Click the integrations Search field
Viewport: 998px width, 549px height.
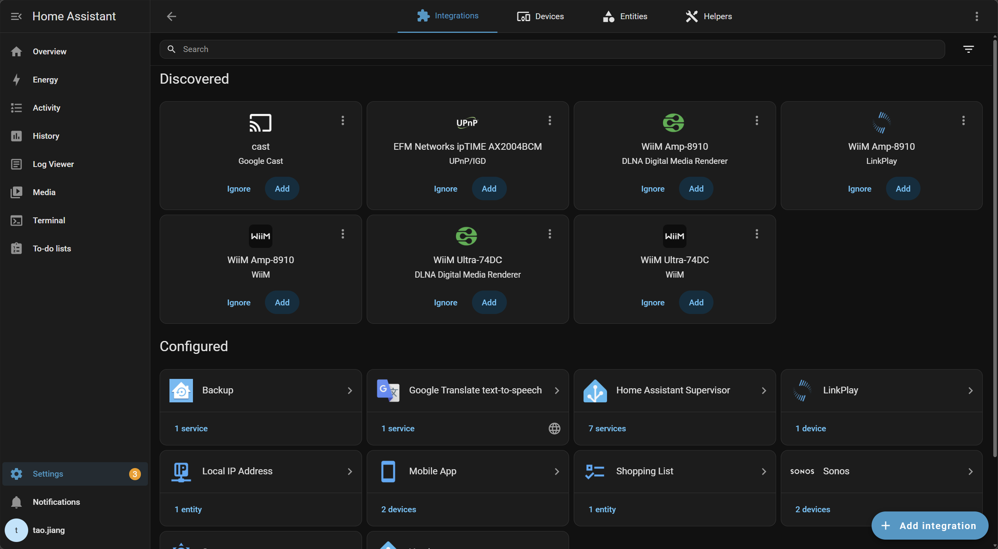552,49
